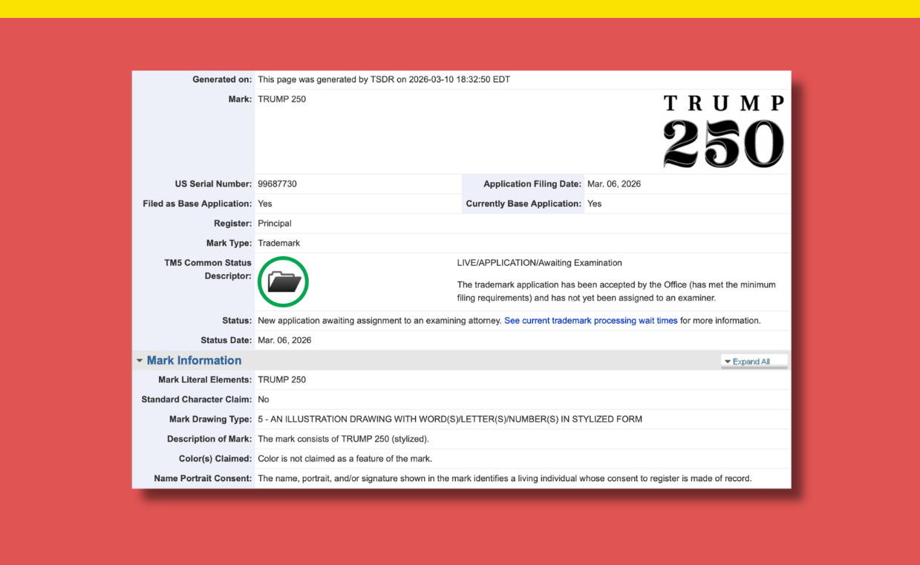Screen dimensions: 920x565
Task: Click the 'Mar. 06, 2026' Status Date value
Action: [284, 341]
